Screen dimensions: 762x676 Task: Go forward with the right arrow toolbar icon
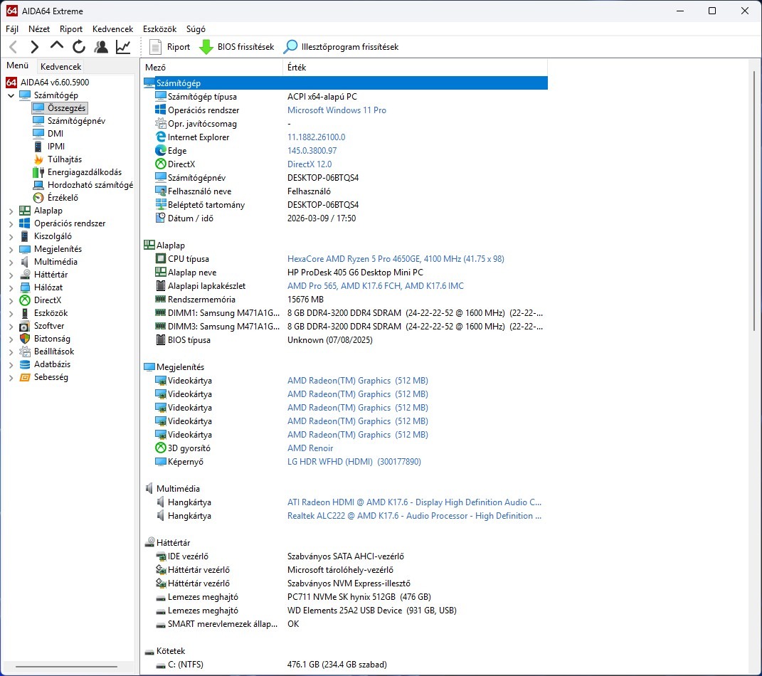(34, 47)
